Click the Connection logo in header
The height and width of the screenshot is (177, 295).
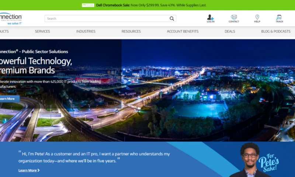tap(10, 18)
